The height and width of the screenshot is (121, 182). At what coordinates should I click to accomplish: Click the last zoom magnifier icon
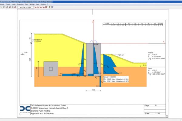(x=15, y=7)
